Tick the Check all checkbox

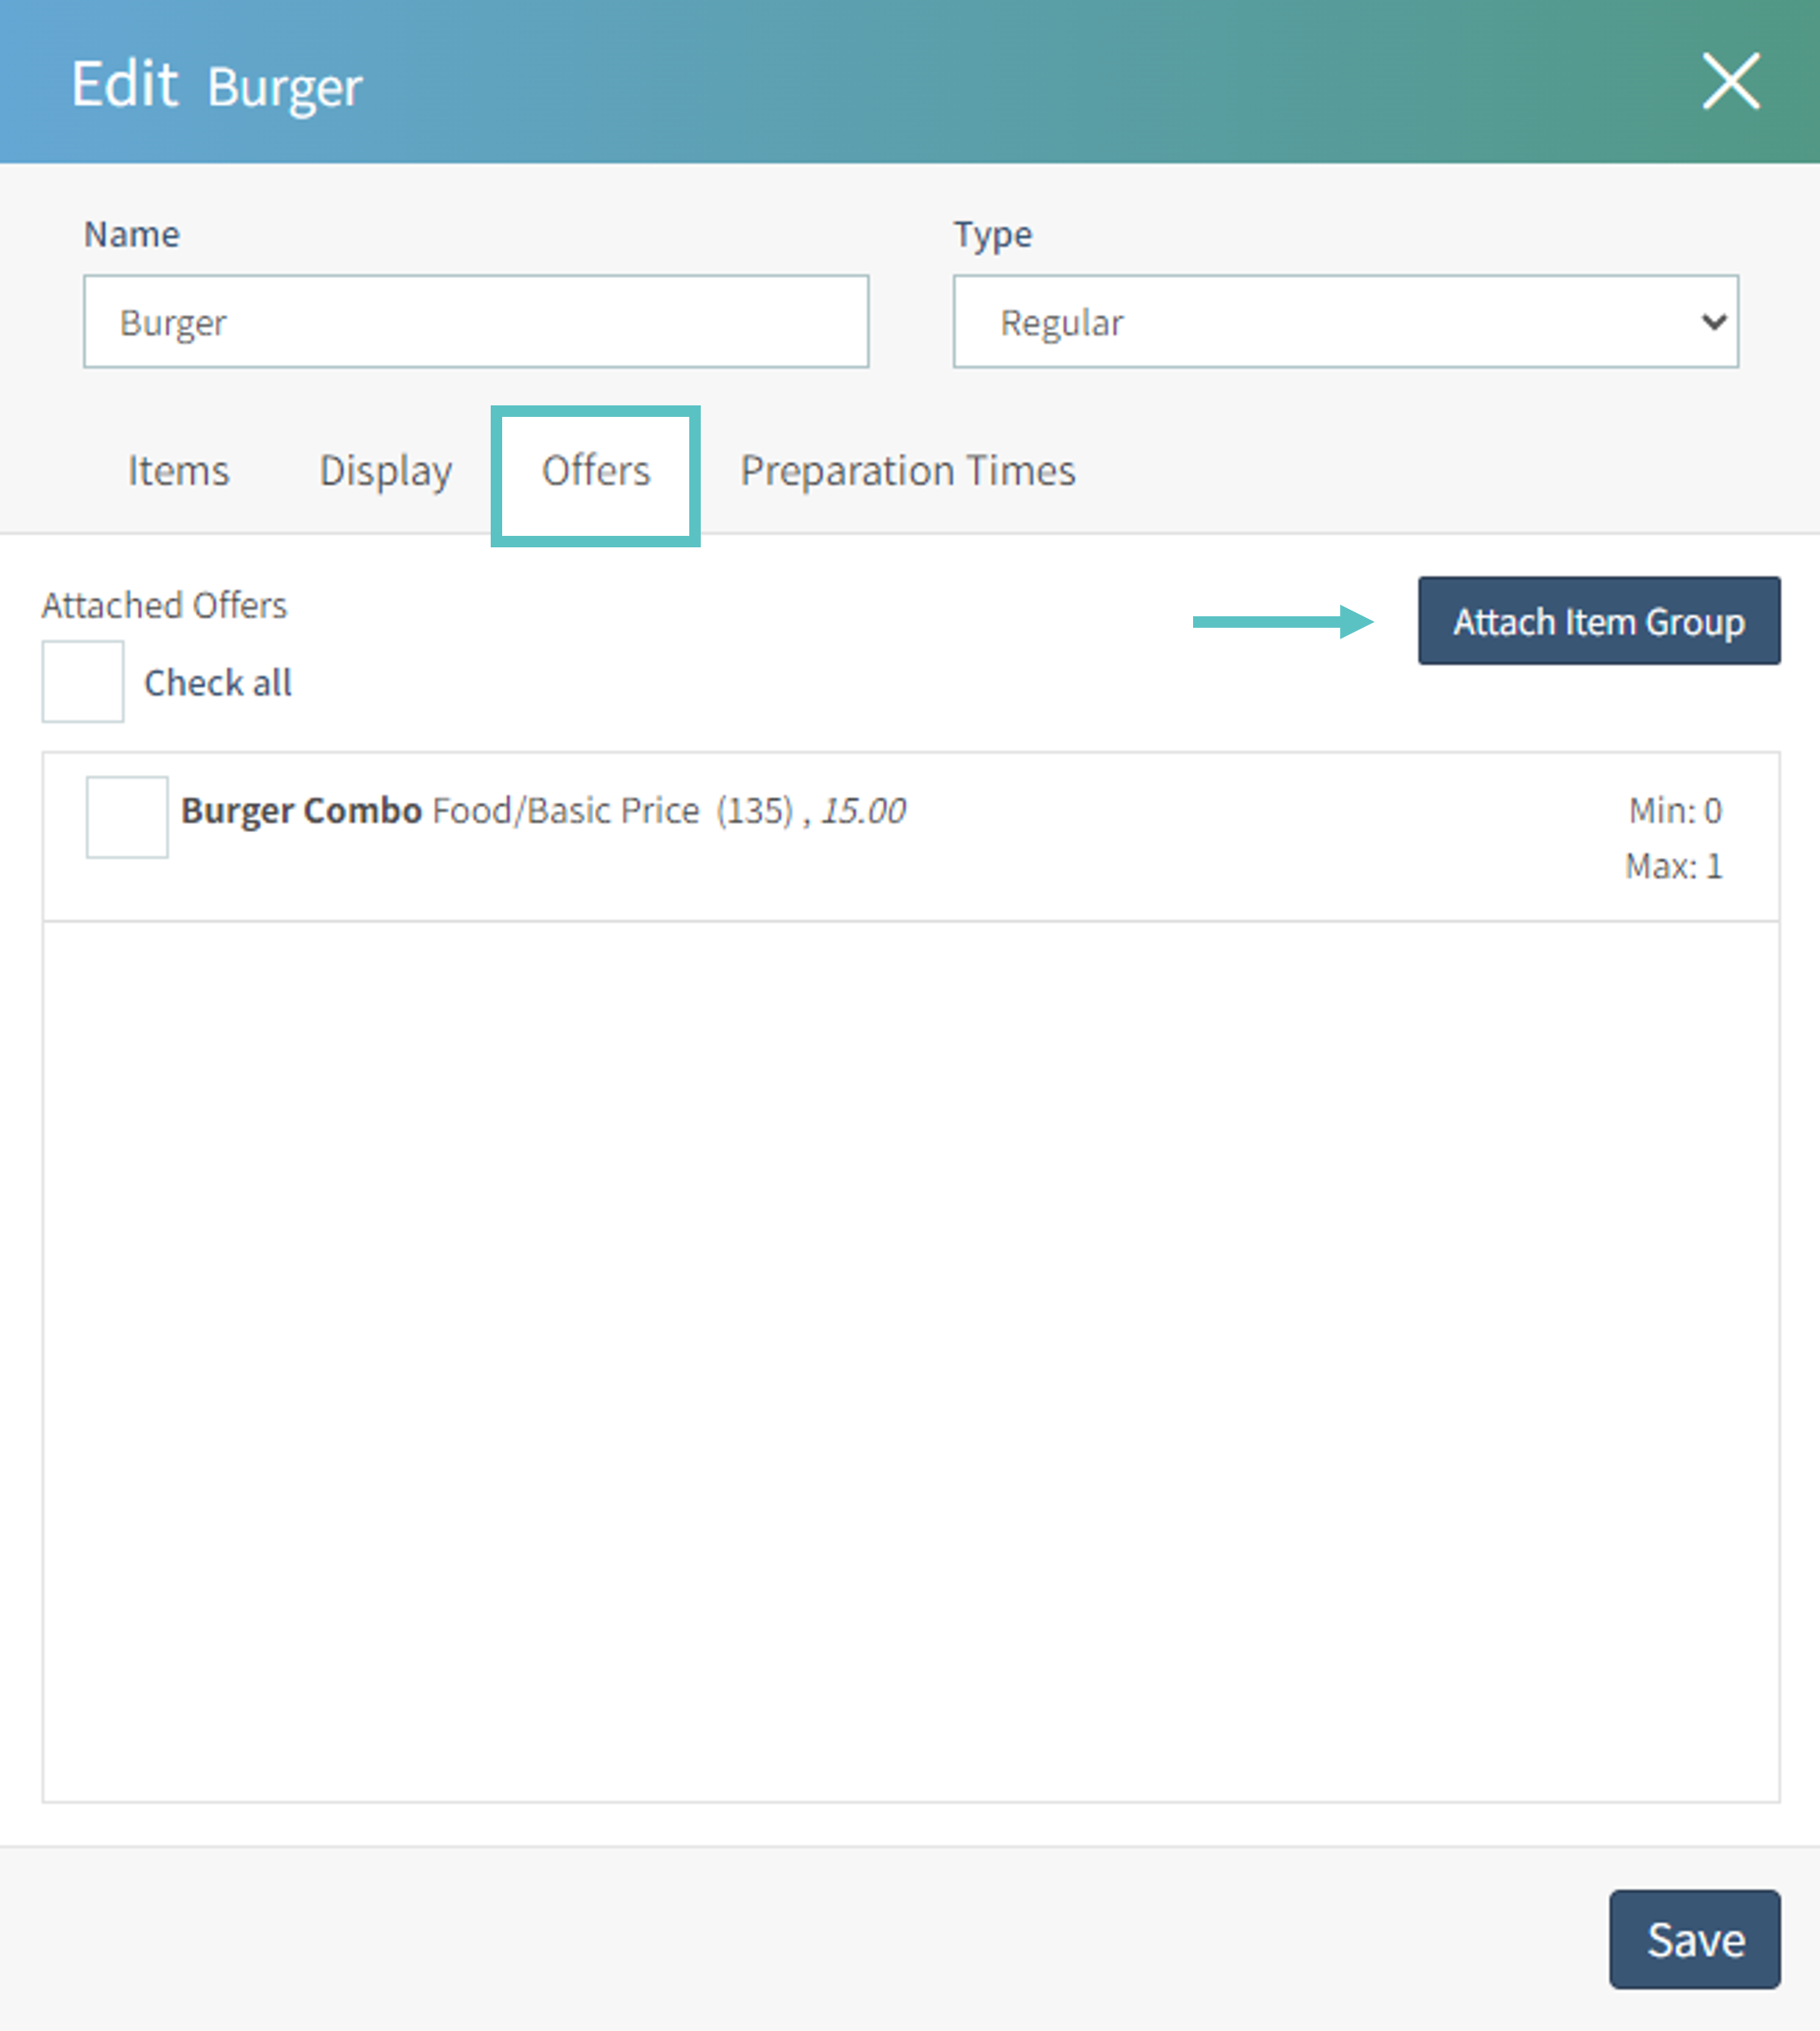click(83, 682)
